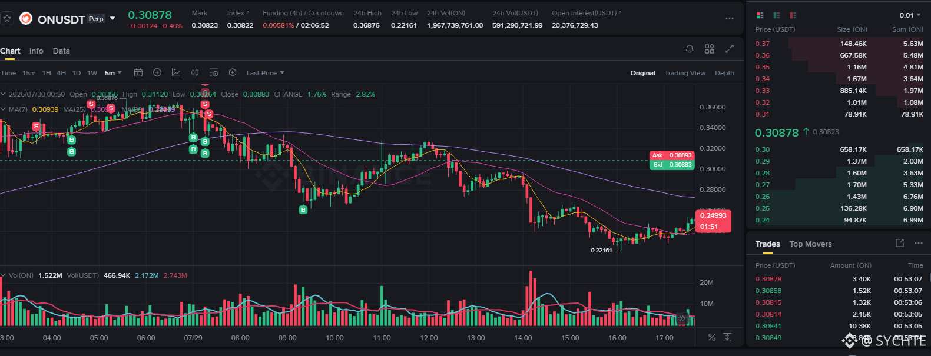Open chart display settings icon
The width and height of the screenshot is (931, 356).
pyautogui.click(x=214, y=72)
